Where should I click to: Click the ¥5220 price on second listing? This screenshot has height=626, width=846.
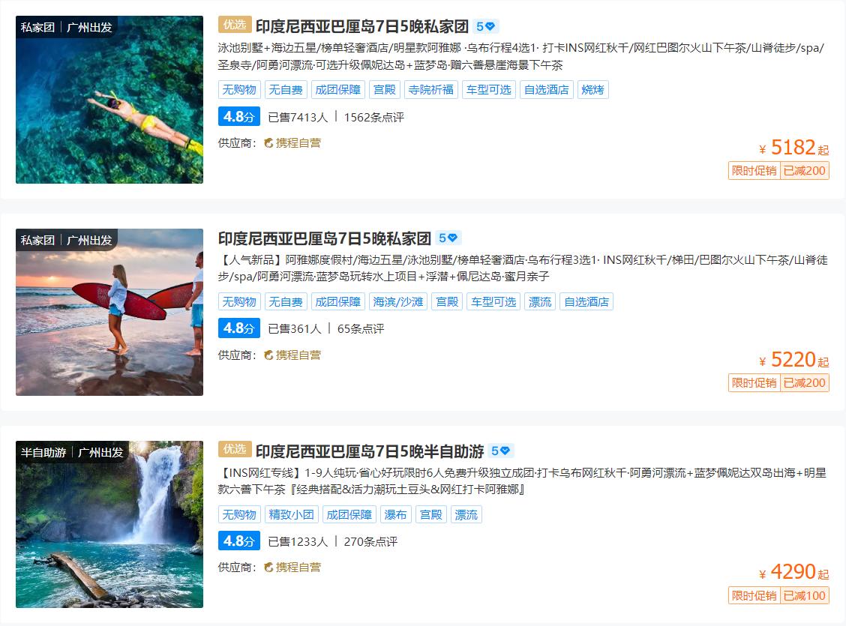[793, 360]
